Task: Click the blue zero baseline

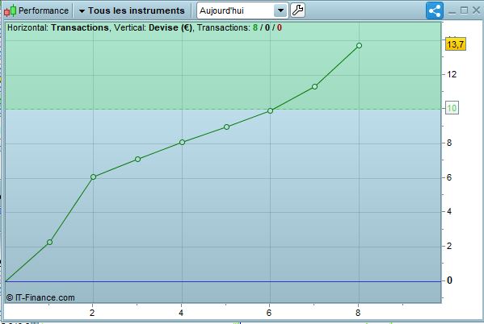Action: 223,281
